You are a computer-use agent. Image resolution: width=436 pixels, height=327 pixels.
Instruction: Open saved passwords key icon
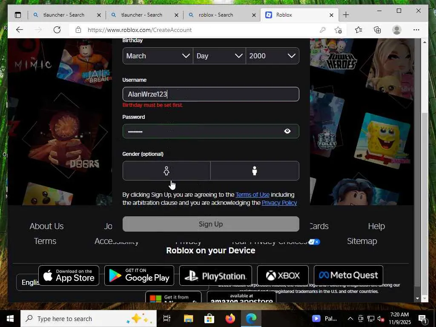point(323,30)
